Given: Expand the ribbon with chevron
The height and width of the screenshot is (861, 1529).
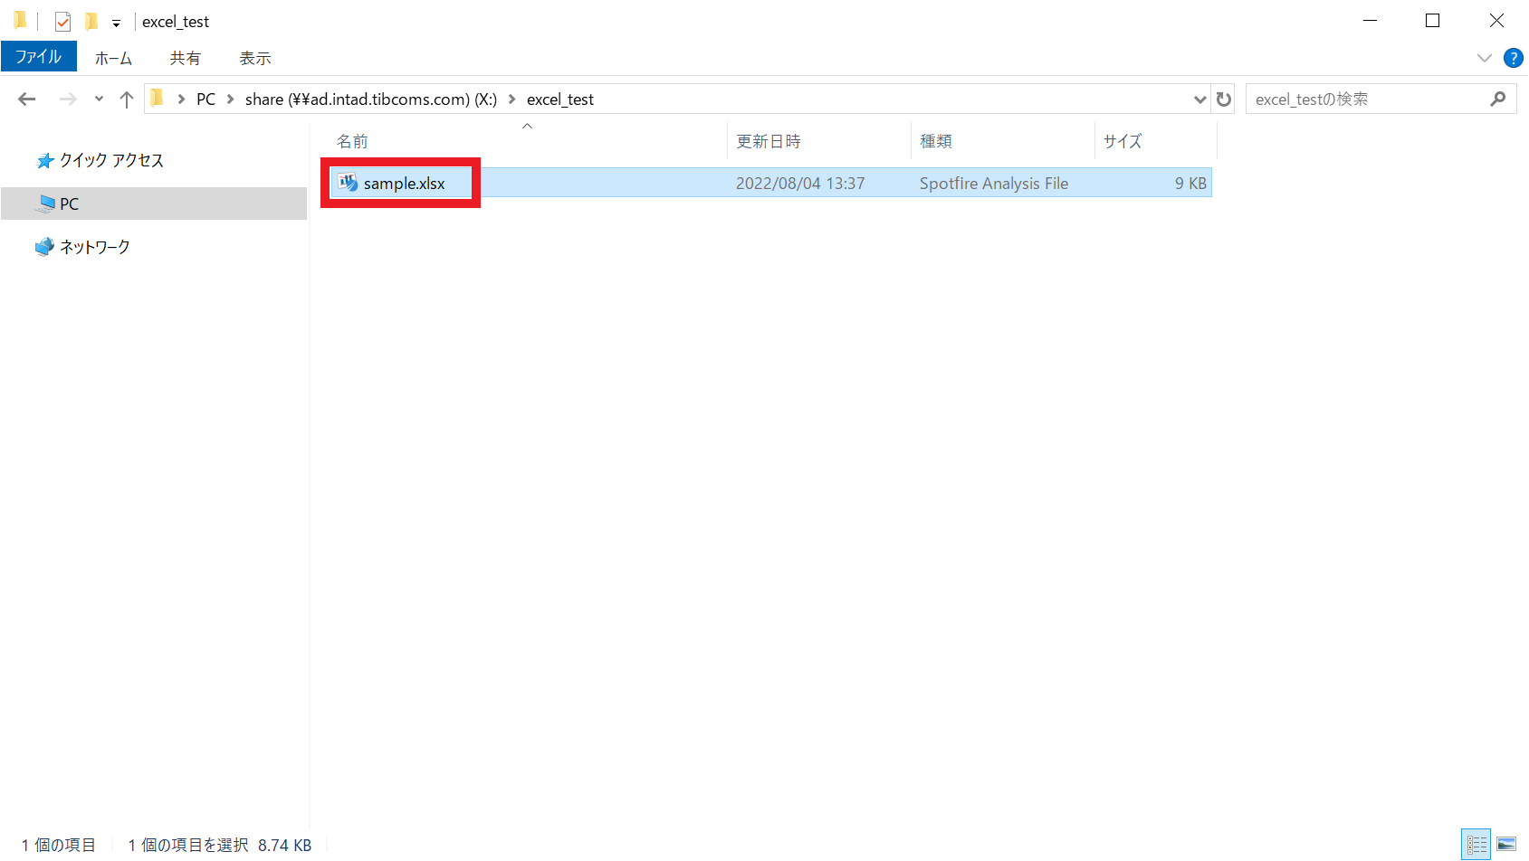Looking at the screenshot, I should [1484, 58].
